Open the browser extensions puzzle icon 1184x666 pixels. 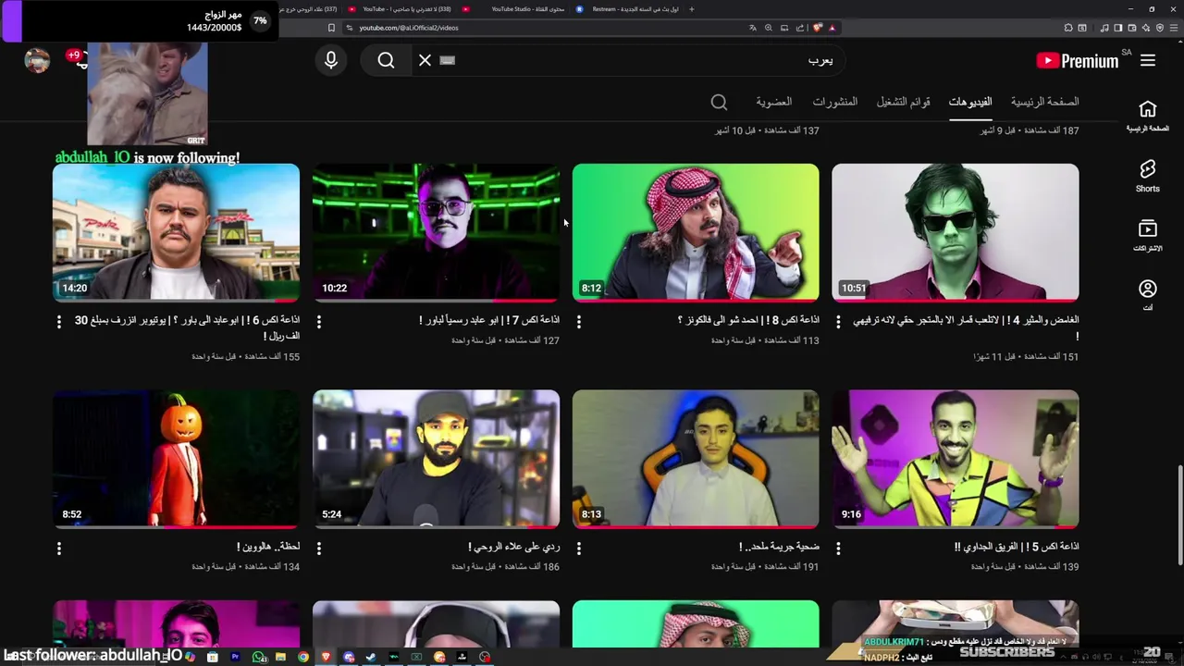coord(1068,28)
